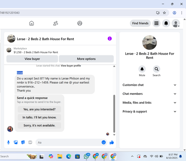Screen dimensions: 186x161
Task: Click the chat scrollbar up arrow
Action: tap(114, 66)
